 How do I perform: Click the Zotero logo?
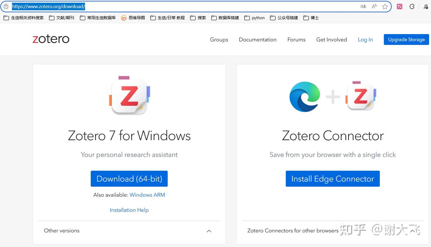(51, 39)
